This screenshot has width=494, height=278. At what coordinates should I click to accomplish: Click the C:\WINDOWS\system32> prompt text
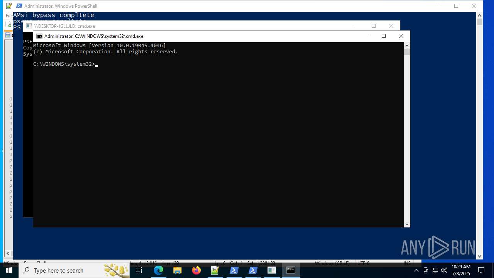[64, 64]
